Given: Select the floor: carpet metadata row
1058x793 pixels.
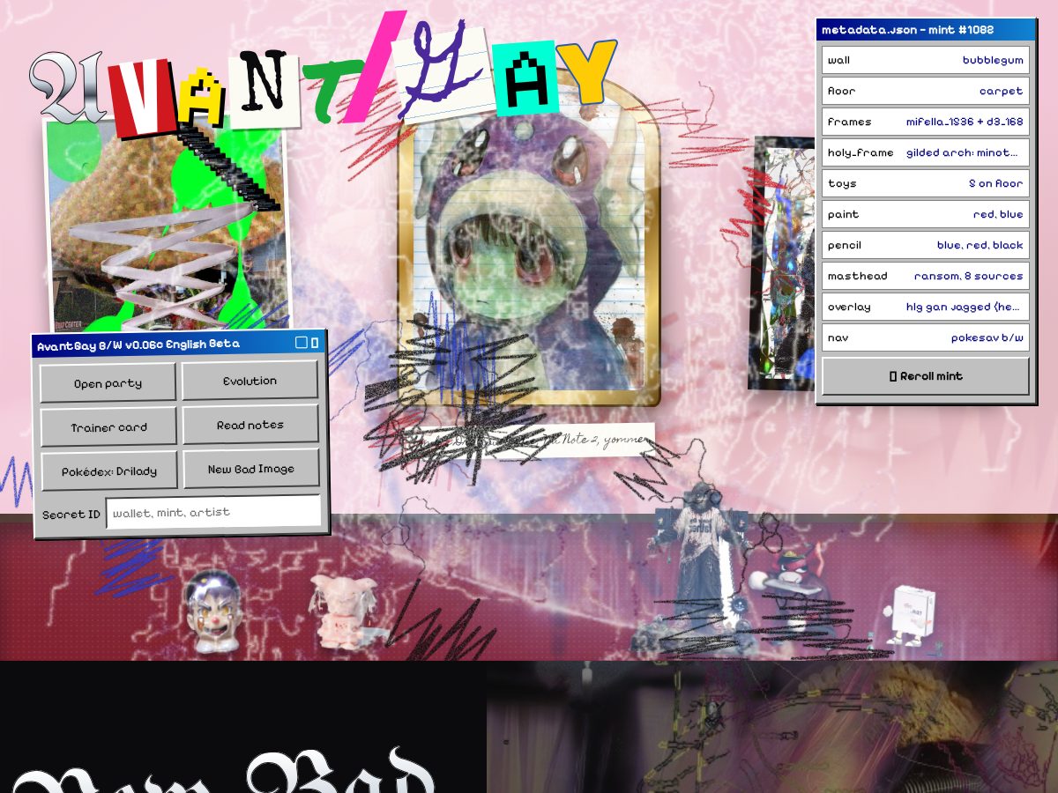Looking at the screenshot, I should click(x=926, y=91).
